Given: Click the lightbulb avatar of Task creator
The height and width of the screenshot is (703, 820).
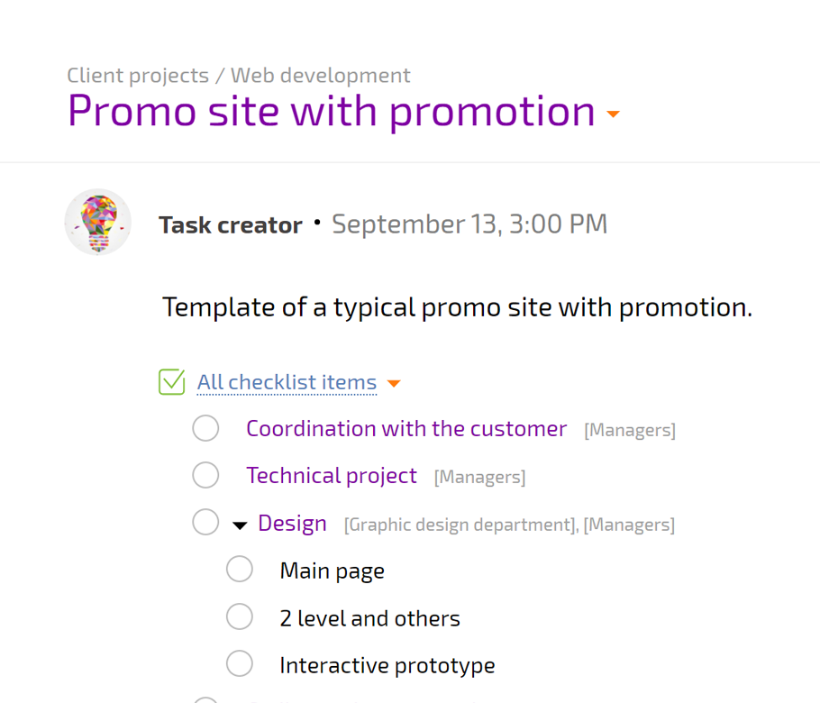Looking at the screenshot, I should point(98,223).
